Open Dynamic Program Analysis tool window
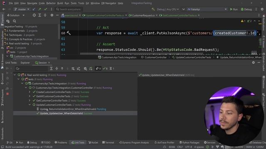 coord(134,142)
